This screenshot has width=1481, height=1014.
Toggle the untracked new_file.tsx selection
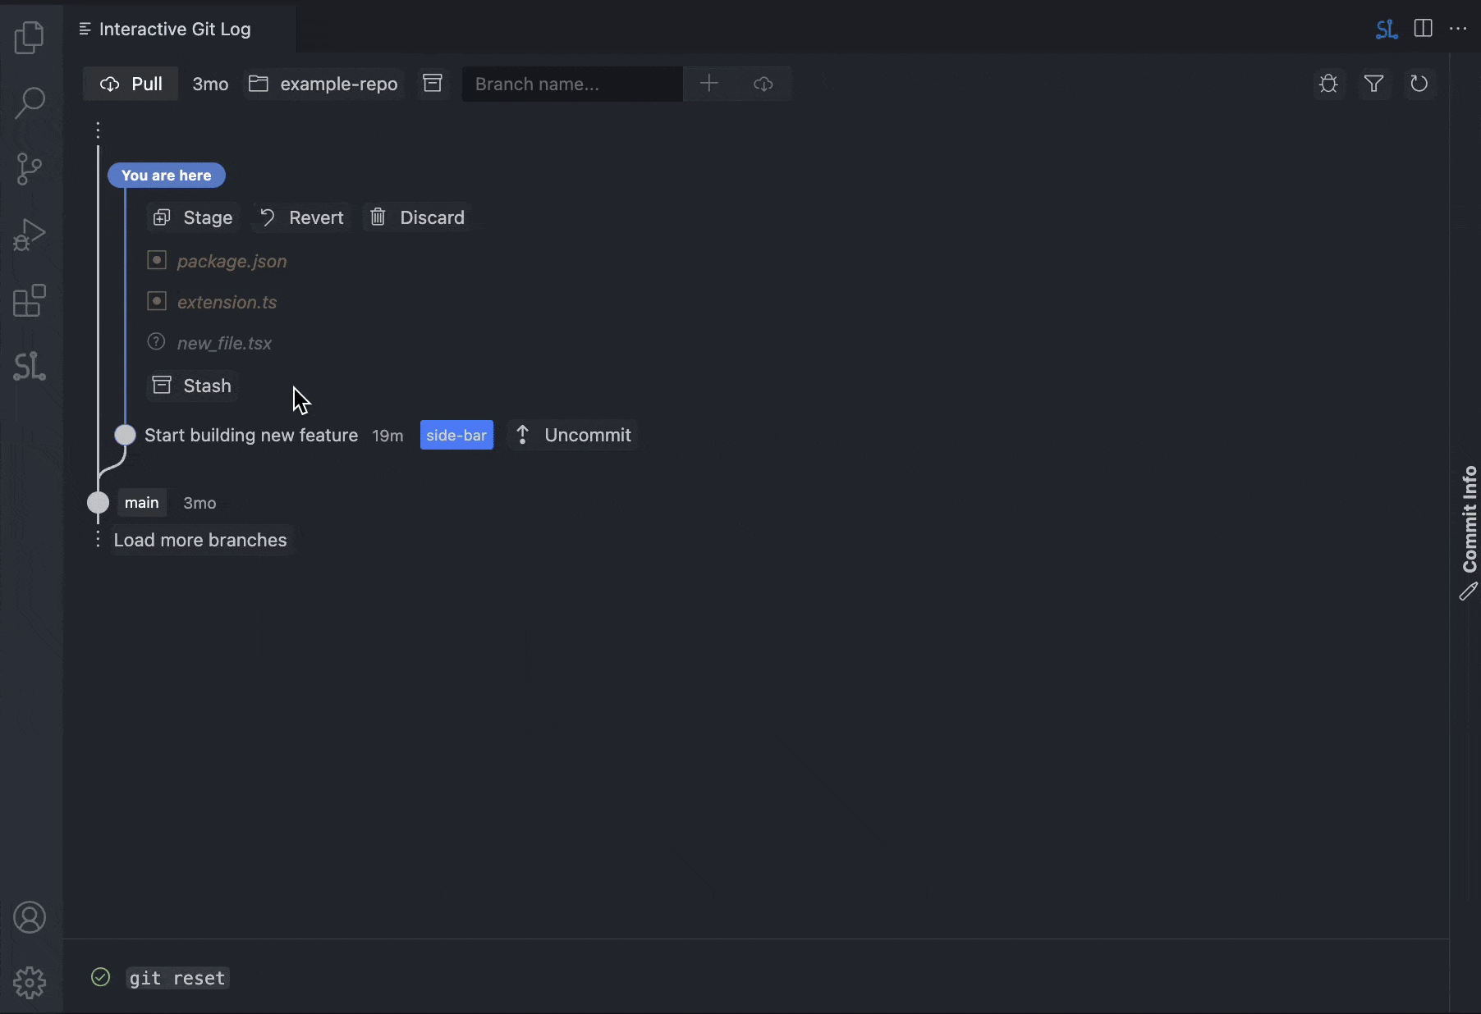tap(156, 342)
